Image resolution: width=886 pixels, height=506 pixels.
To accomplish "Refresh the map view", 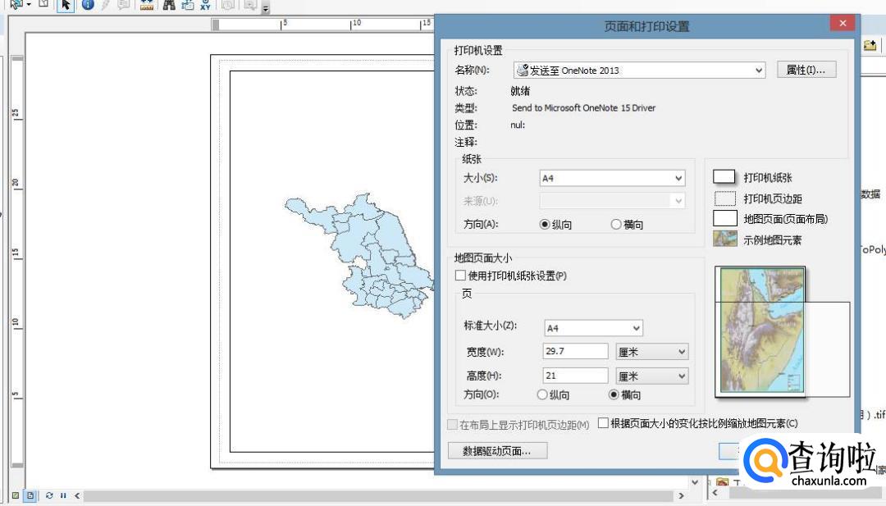I will pos(49,495).
